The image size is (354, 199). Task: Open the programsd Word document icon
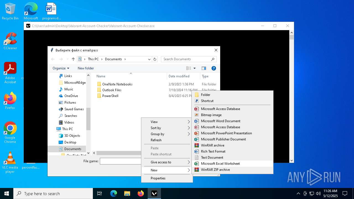point(51,11)
